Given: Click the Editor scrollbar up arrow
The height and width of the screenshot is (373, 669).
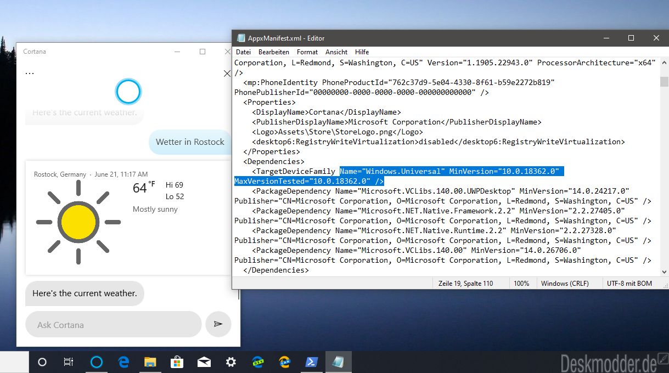Looking at the screenshot, I should pyautogui.click(x=664, y=63).
